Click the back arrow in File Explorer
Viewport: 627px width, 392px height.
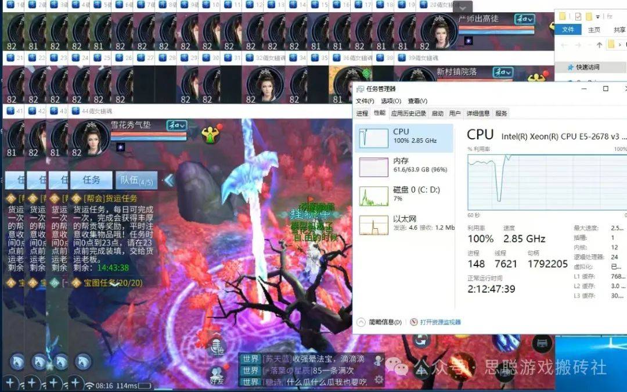564,45
